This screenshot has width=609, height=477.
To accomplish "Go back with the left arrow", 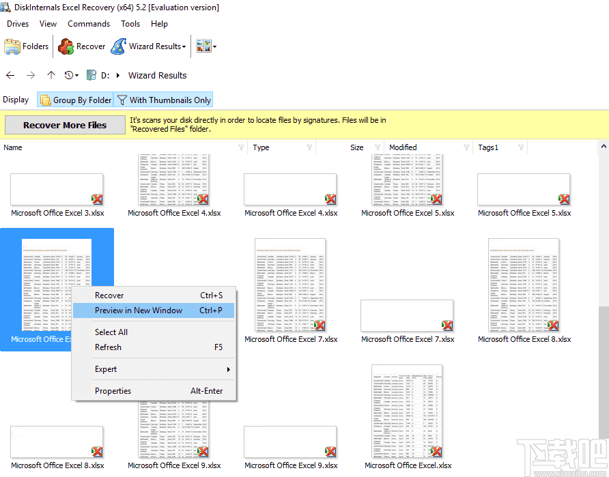I will coord(10,75).
